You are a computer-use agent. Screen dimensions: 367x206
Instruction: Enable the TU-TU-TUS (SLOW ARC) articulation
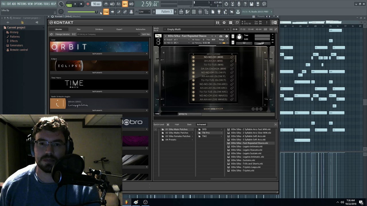(x=193, y=92)
